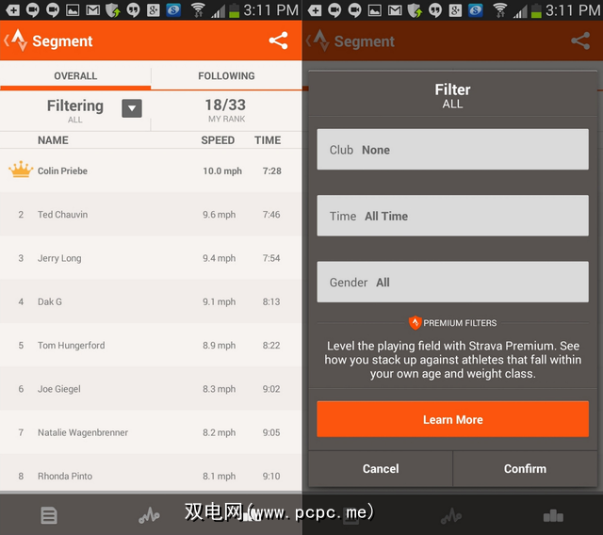Tap the share icon on the left Segment screen
603x535 pixels.
[279, 41]
